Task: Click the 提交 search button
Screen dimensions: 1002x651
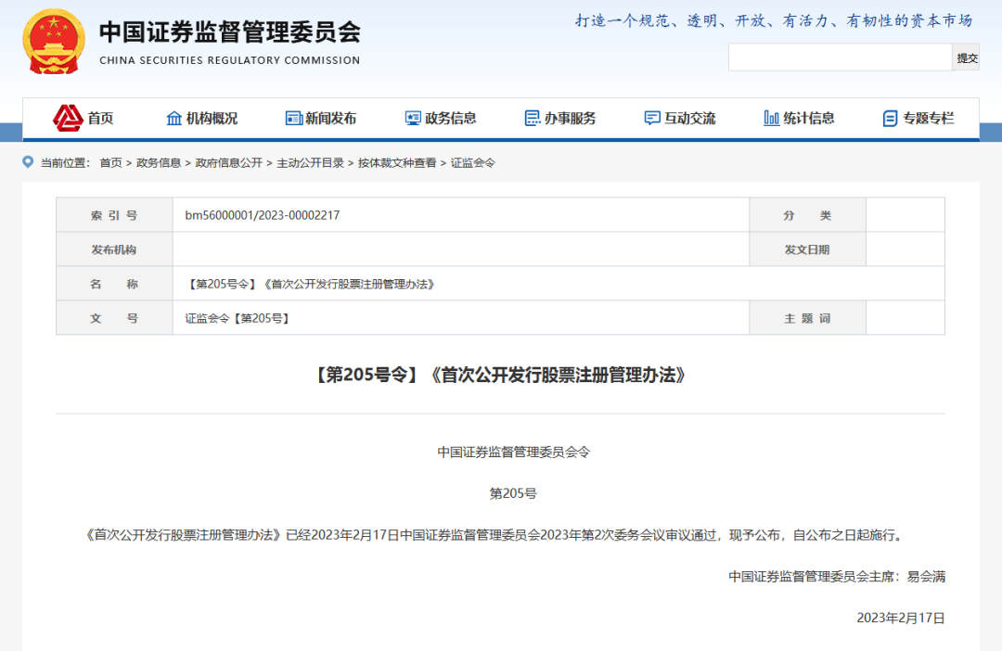Action: click(x=966, y=58)
